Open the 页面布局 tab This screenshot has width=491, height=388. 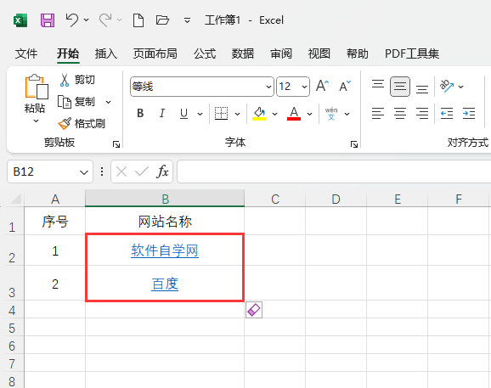(x=155, y=53)
